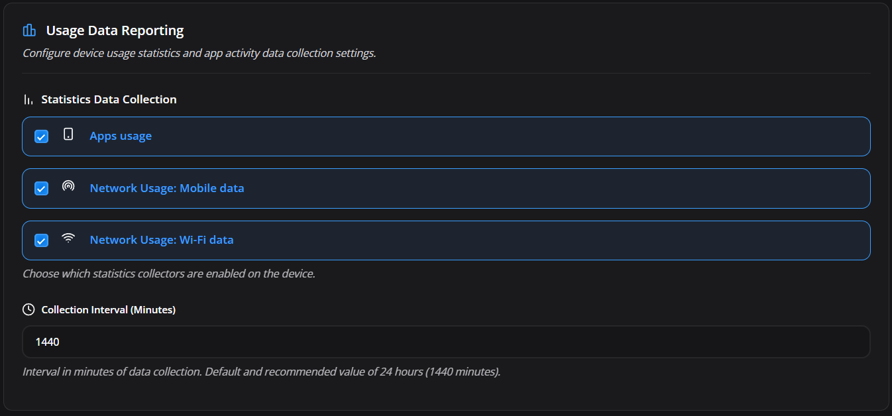Viewport: 892px width, 416px height.
Task: Click the bar chart icon beside Usage Data Reporting
Action: (x=29, y=30)
